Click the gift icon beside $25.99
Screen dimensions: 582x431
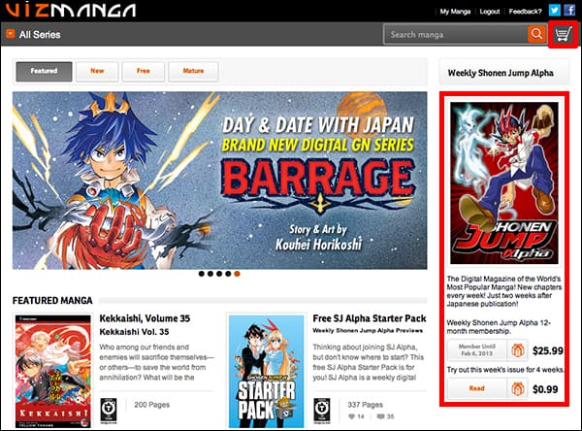(x=518, y=350)
